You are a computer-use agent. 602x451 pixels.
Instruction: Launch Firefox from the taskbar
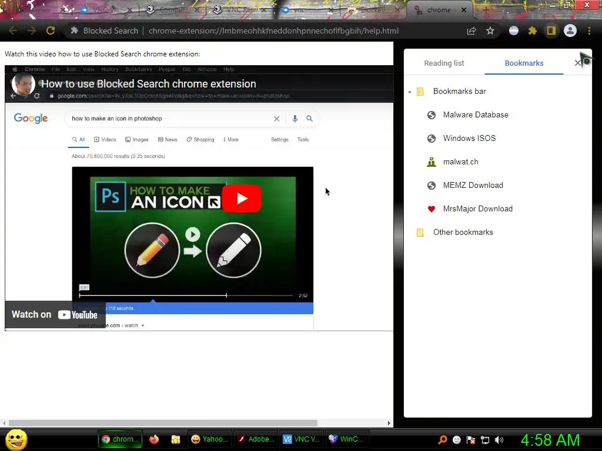154,439
